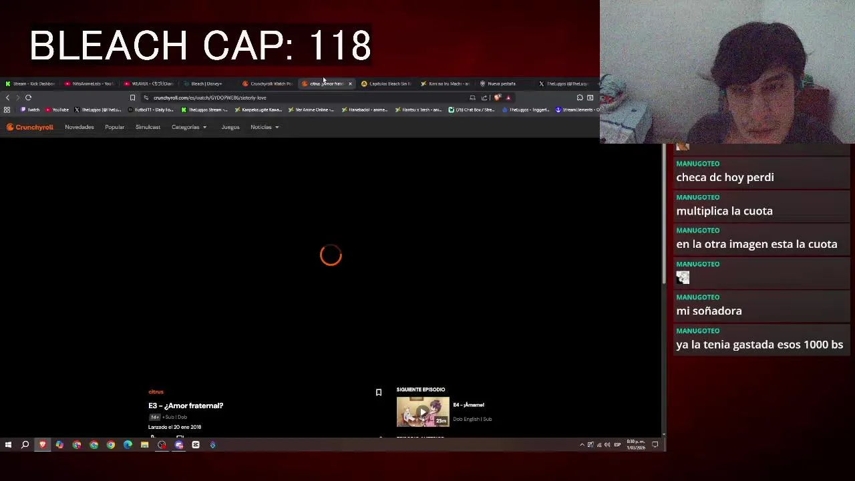Open the notifications center icon
The height and width of the screenshot is (481, 855).
655,445
